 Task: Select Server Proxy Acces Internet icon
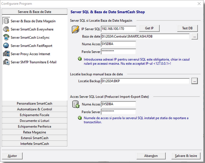pos(6,54)
